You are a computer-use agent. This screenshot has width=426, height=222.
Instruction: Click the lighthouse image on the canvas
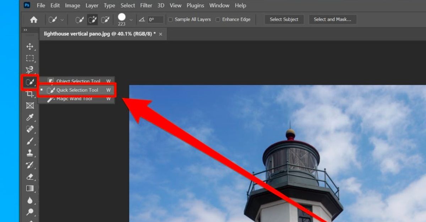[x=277, y=153]
